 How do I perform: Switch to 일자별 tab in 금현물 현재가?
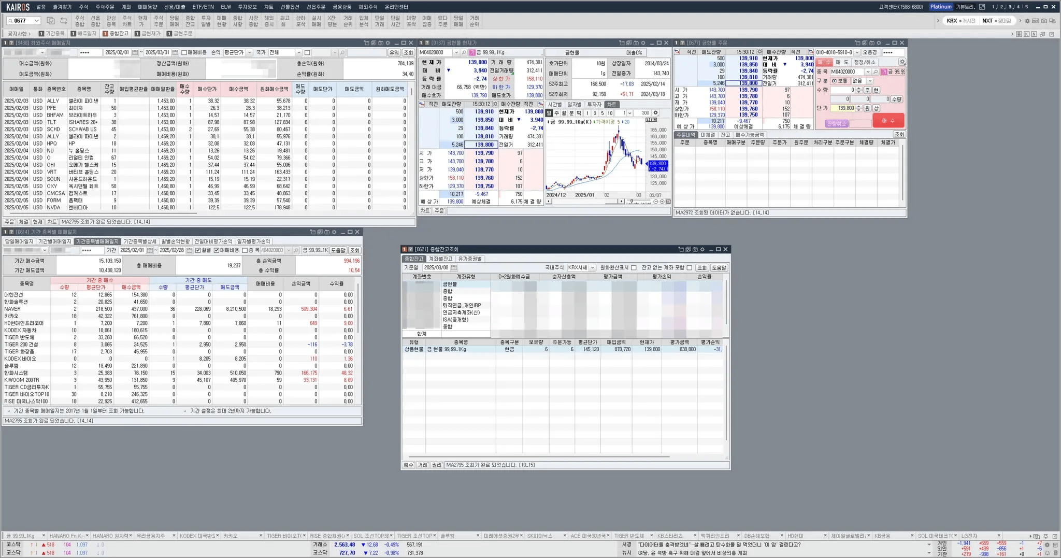coord(574,105)
